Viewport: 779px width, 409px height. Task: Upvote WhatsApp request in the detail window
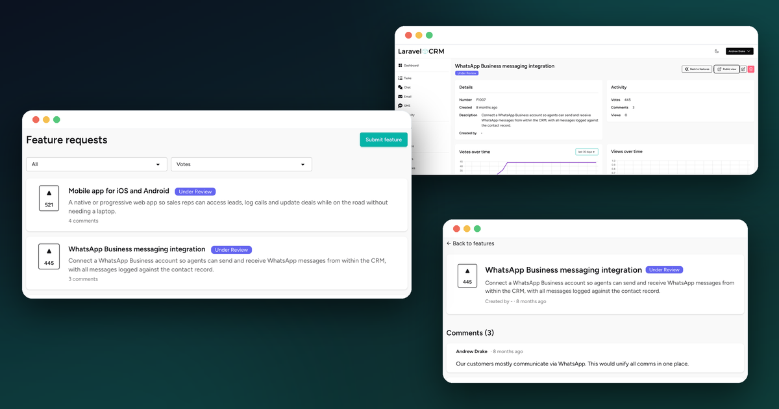pos(467,276)
